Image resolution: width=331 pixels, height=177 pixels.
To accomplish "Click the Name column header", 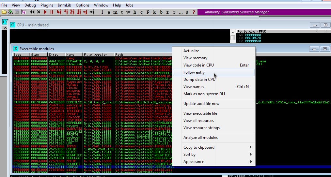I will [x=74, y=54].
